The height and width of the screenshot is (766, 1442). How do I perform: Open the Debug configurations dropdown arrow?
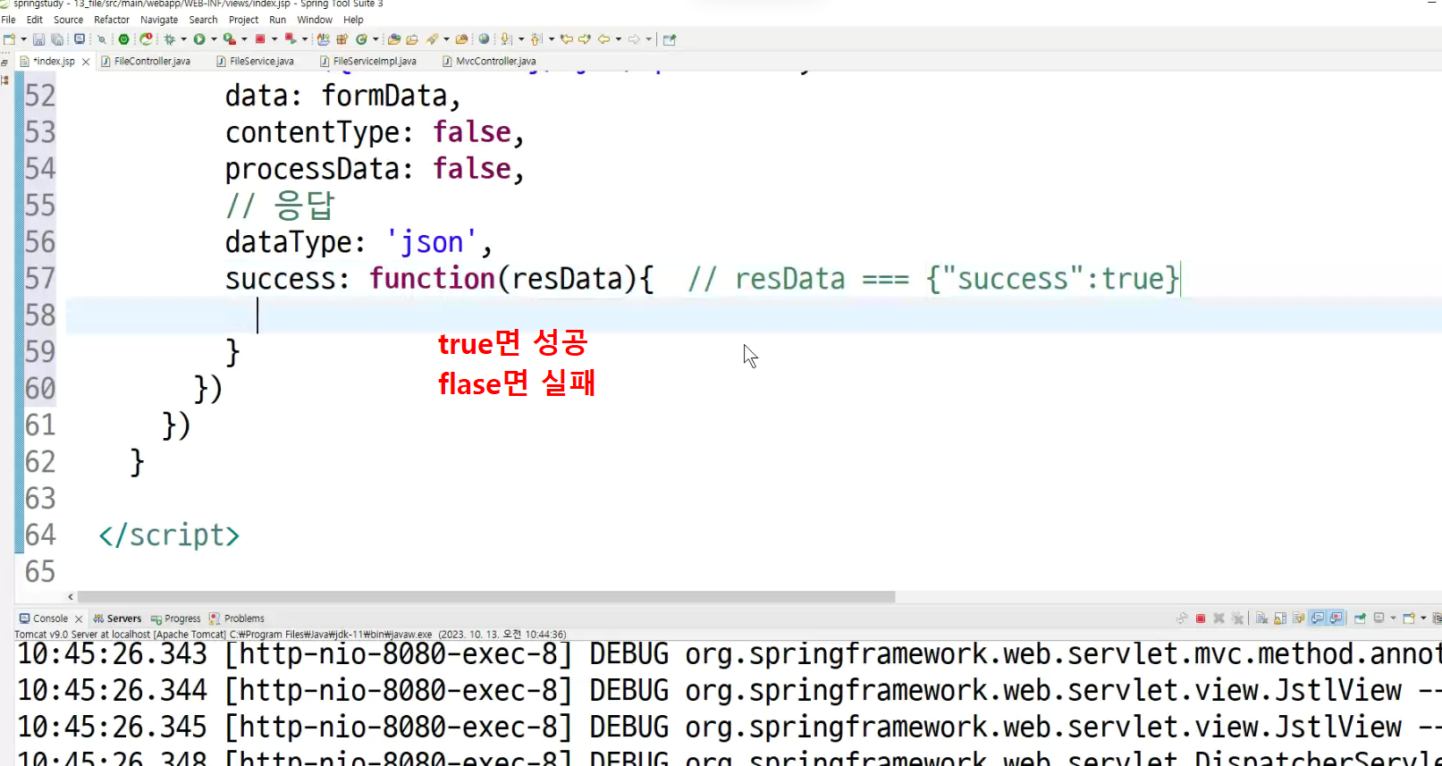pos(183,39)
